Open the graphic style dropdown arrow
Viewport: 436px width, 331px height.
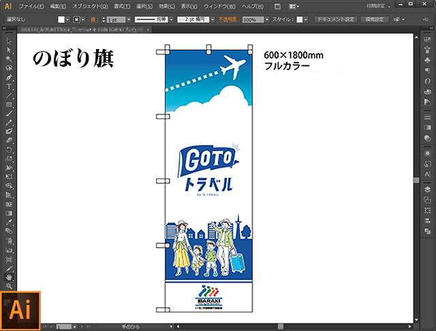pyautogui.click(x=306, y=20)
